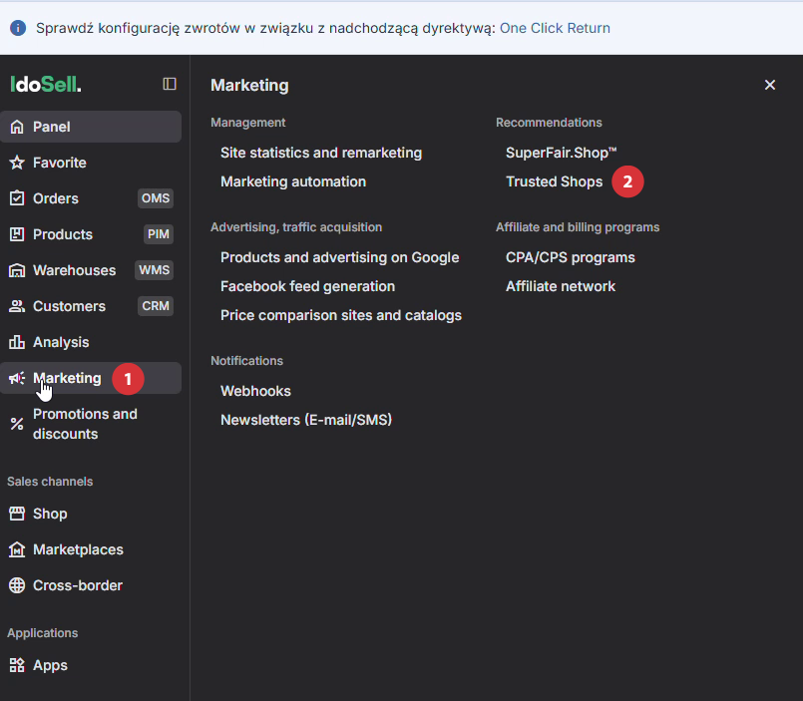Screen dimensions: 803x701
Task: Open CPA/CPS programs
Action: tap(570, 257)
